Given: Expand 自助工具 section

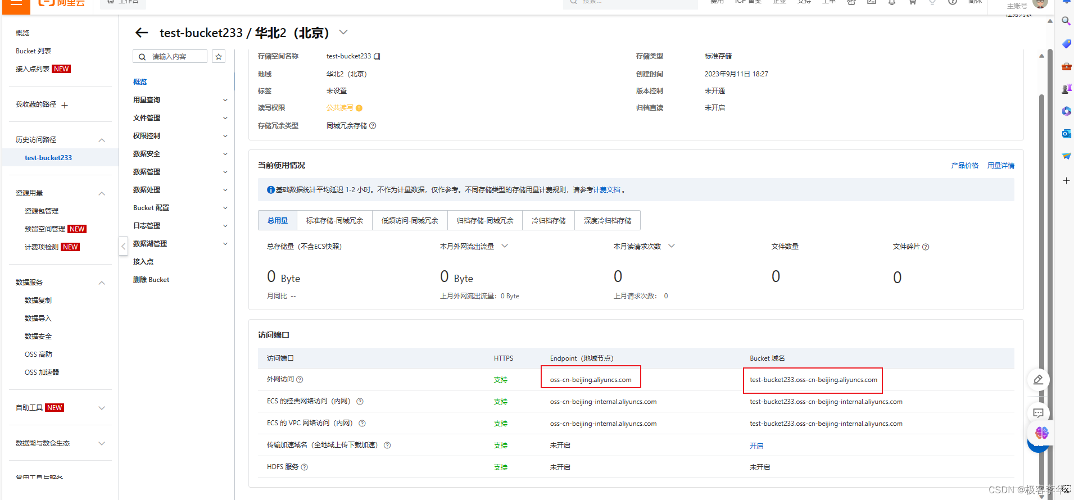Looking at the screenshot, I should (x=102, y=408).
